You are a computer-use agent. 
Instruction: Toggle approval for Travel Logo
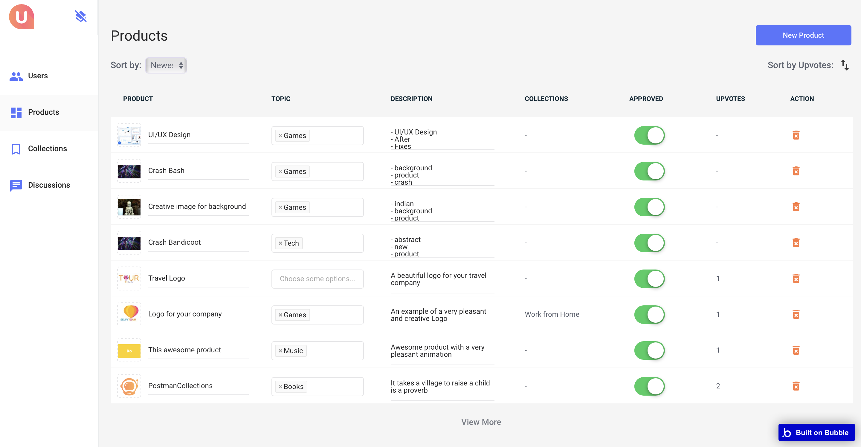point(649,278)
